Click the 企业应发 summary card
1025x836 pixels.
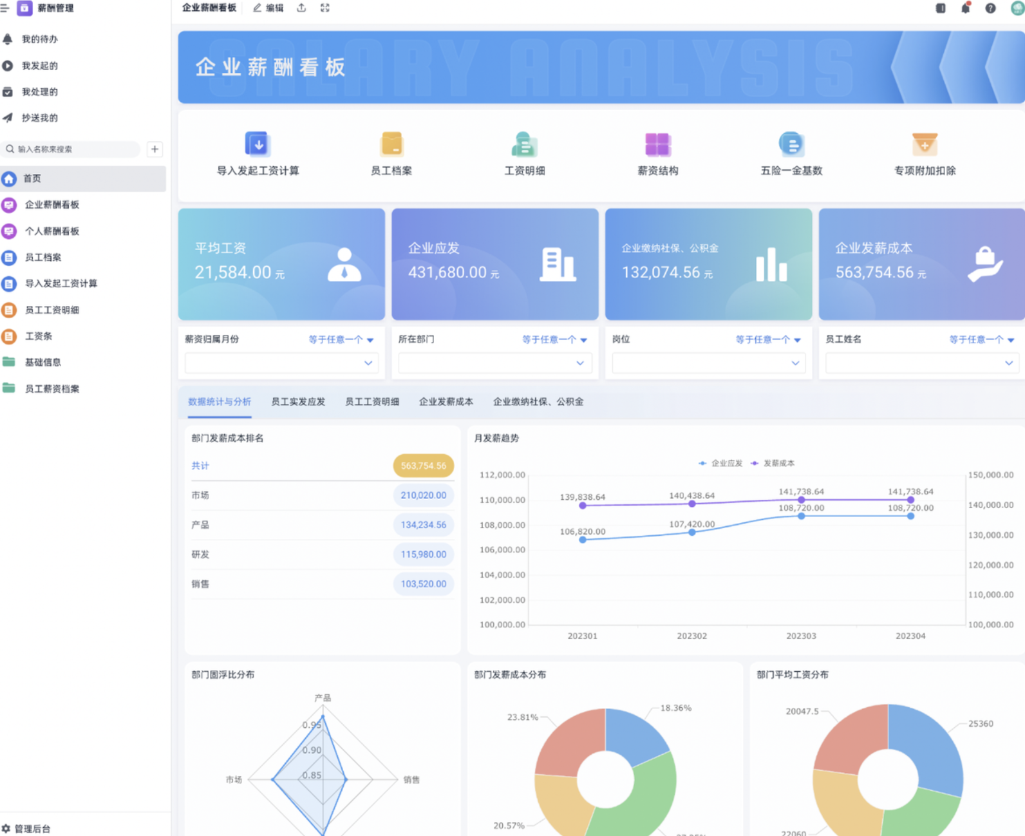click(x=495, y=264)
